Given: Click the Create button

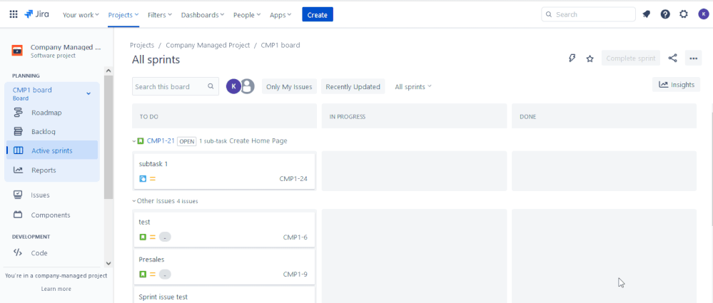Looking at the screenshot, I should pos(318,14).
